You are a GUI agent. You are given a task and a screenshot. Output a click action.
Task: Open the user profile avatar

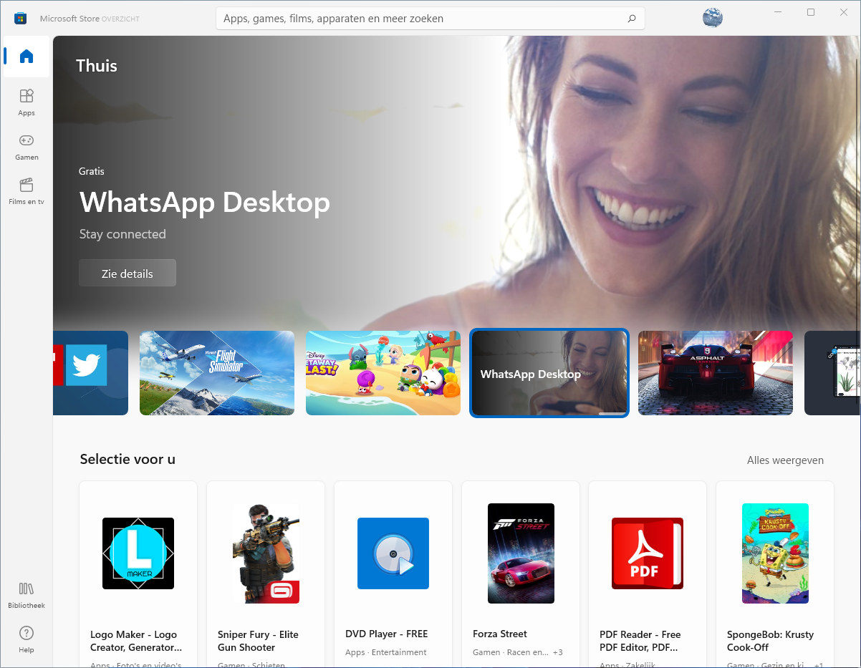point(712,18)
